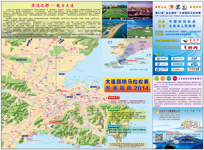This screenshot has height=150, width=204.
Task: Open the night skyline photo
Action: click(x=140, y=11)
